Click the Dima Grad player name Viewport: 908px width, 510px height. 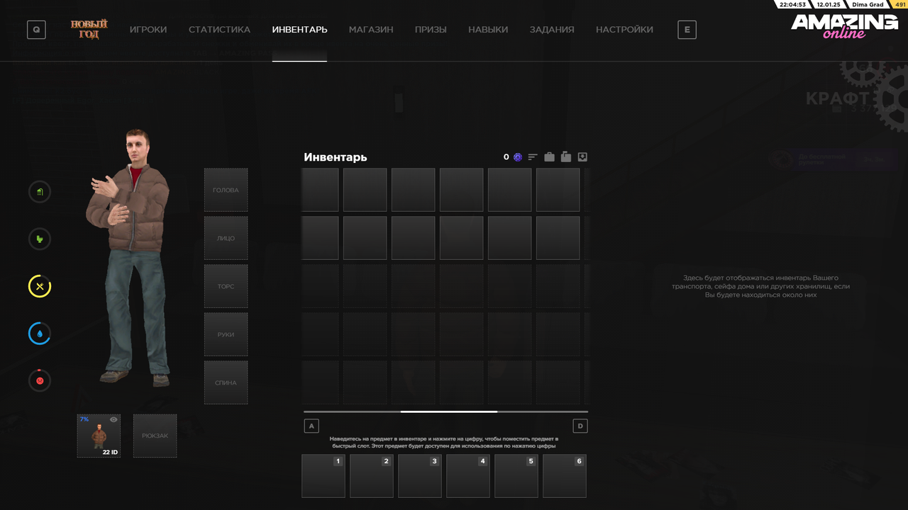point(868,4)
